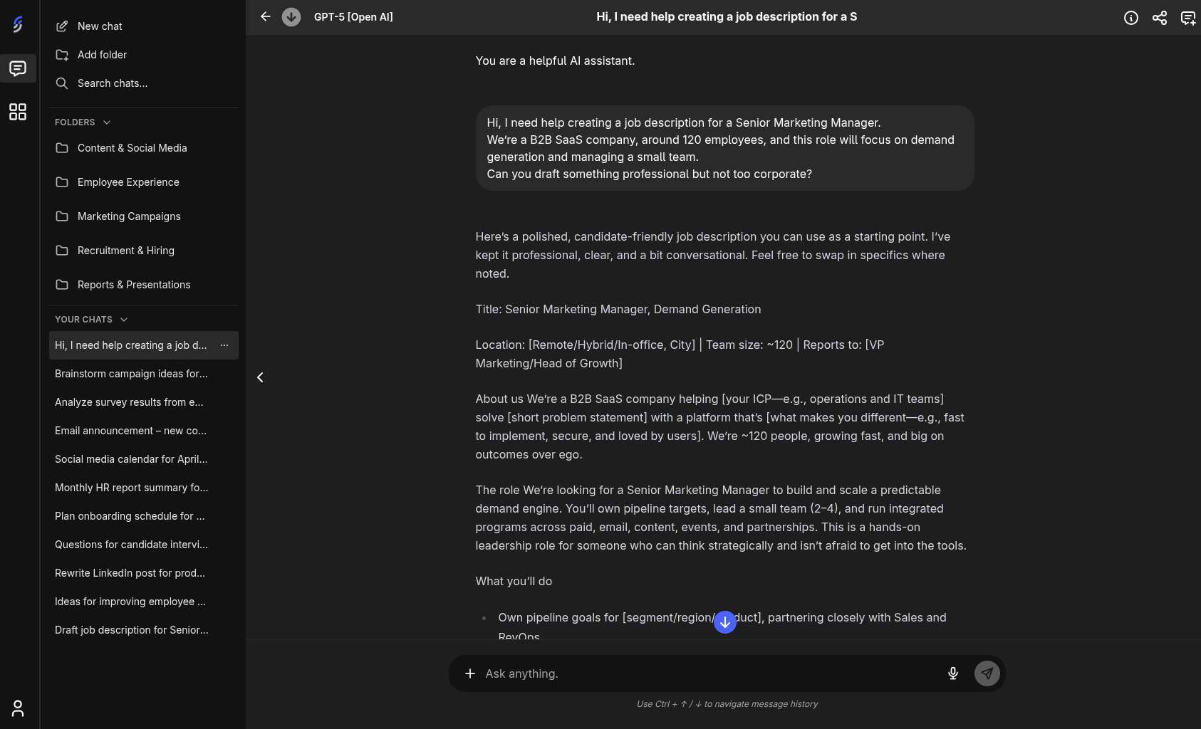Image resolution: width=1201 pixels, height=729 pixels.
Task: Start a new chat
Action: 99,26
